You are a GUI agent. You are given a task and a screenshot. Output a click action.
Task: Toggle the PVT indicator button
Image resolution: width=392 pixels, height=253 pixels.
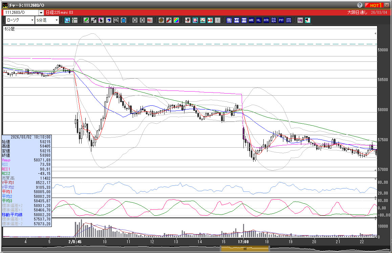coord(281,20)
